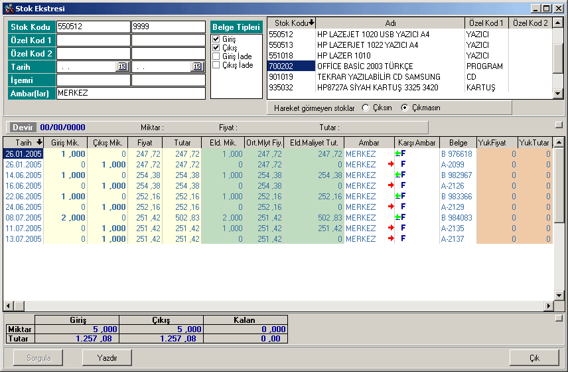Select the Çıksın radio option

click(x=366, y=108)
